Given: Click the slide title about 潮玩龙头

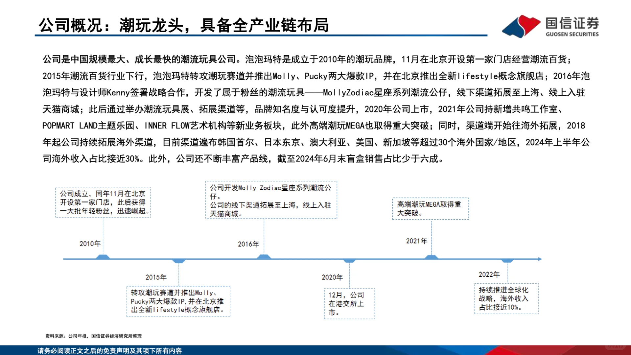Looking at the screenshot, I should point(186,26).
